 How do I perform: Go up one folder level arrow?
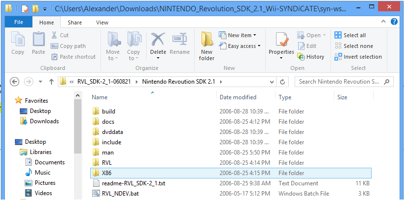pyautogui.click(x=51, y=82)
